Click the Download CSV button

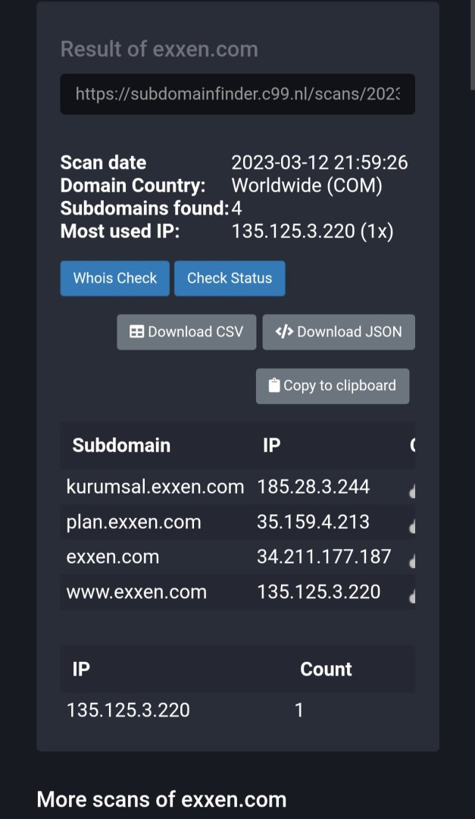click(186, 331)
